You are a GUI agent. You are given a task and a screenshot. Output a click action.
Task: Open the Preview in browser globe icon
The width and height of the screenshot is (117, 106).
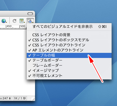4,21
